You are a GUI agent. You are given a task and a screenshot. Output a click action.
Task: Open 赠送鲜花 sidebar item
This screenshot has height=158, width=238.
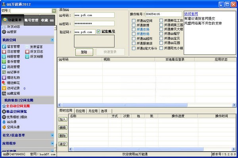tap(4, 83)
